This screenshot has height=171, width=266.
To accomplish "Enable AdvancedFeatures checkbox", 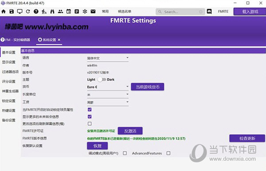I will coord(168,153).
